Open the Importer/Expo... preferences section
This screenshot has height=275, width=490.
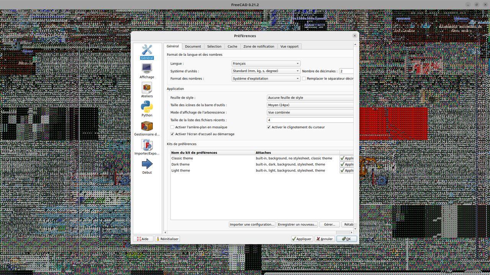(x=147, y=148)
